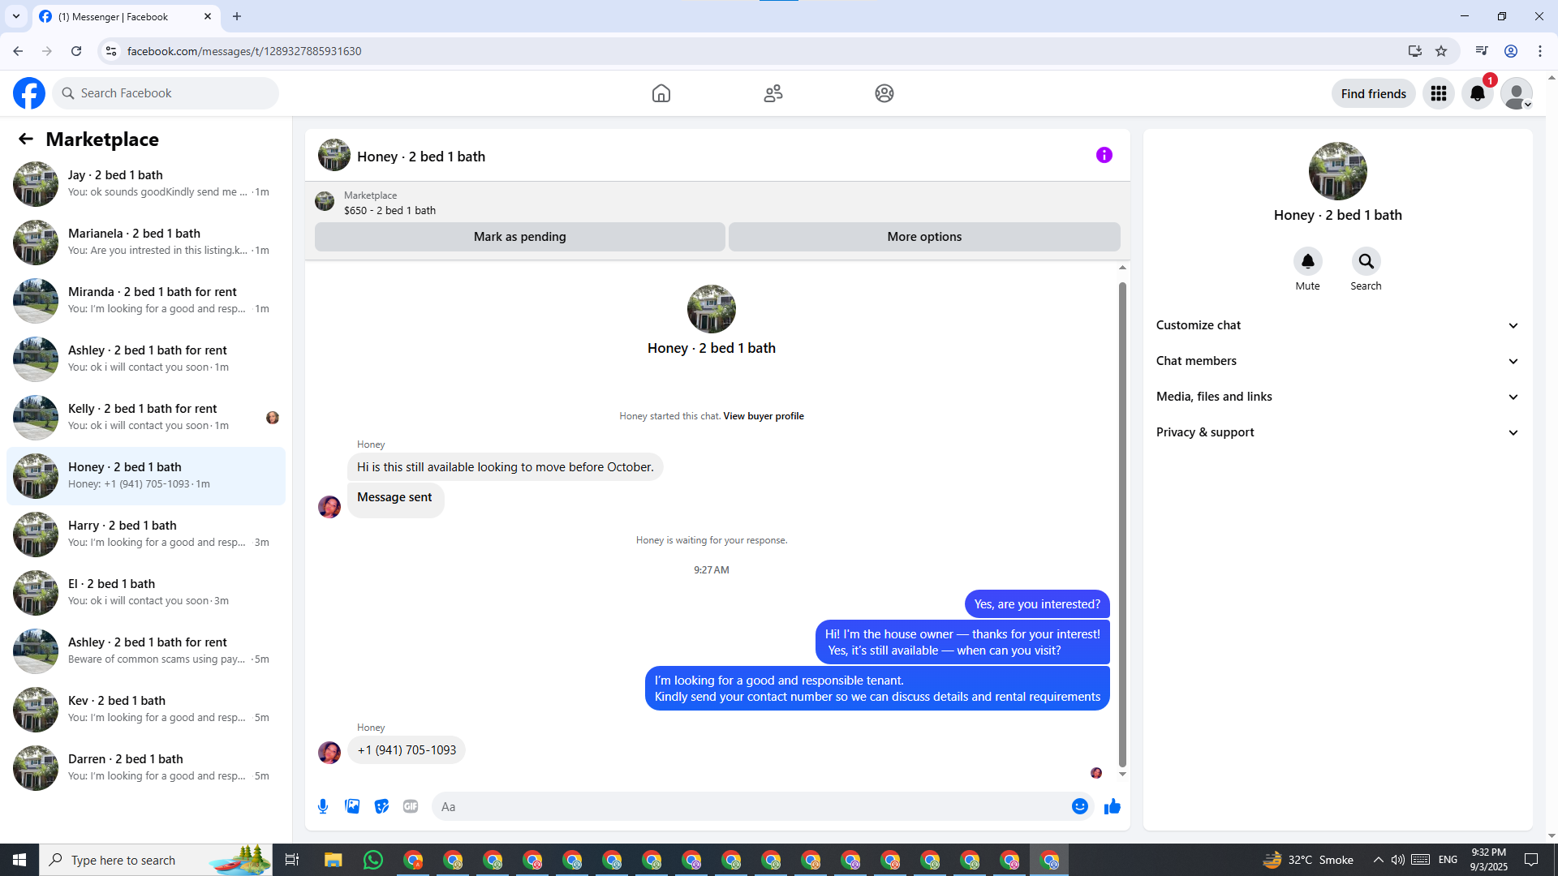
Task: Bookmark this tab with the star icon
Action: point(1441,51)
